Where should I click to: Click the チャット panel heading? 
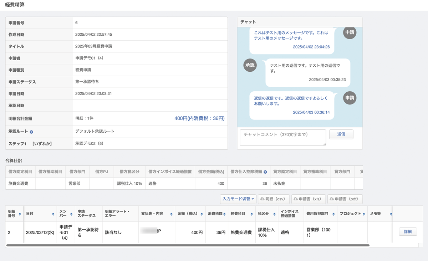pyautogui.click(x=248, y=22)
